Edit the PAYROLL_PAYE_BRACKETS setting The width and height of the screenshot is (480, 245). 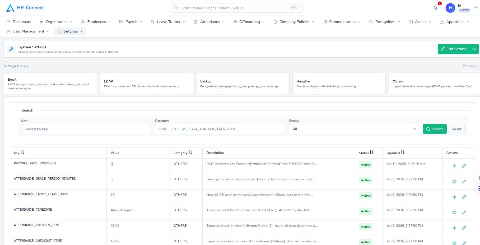pyautogui.click(x=464, y=166)
